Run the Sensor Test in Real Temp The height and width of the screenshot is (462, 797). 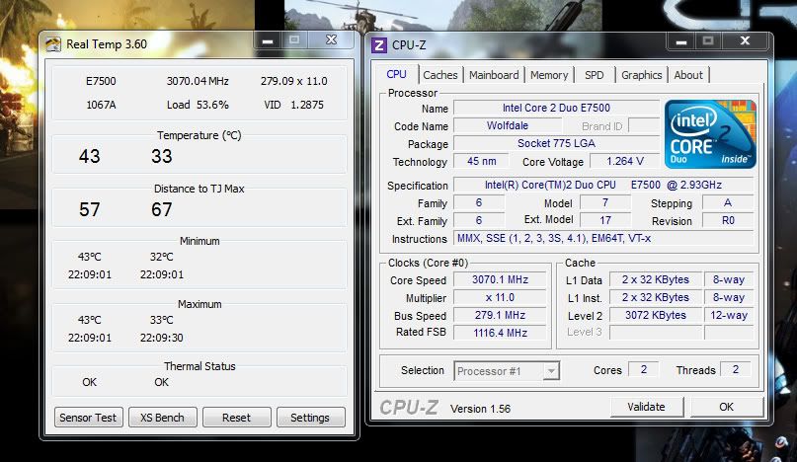pos(89,418)
